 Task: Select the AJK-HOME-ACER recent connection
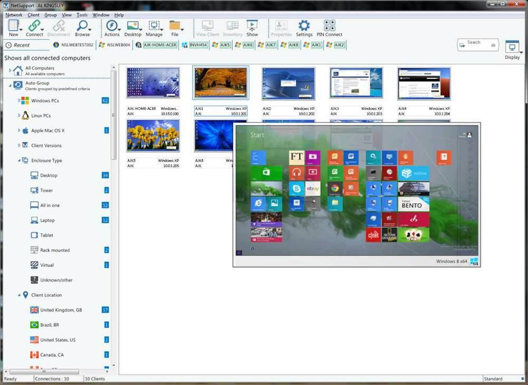156,45
